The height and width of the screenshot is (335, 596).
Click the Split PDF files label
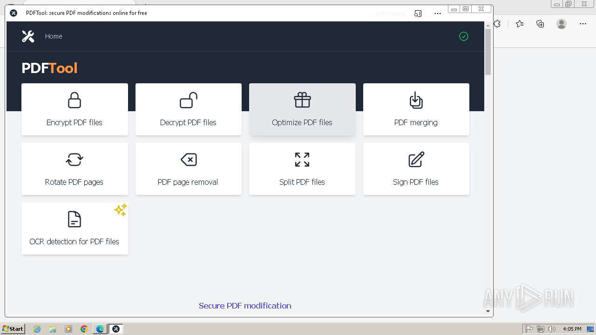click(302, 182)
